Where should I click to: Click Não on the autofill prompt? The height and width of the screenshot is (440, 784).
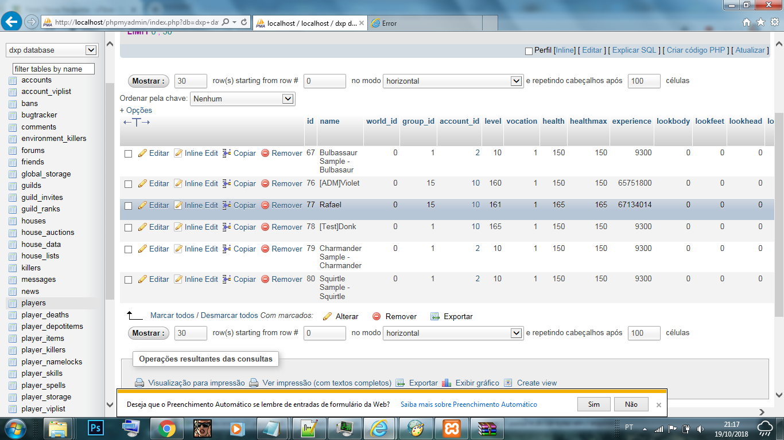631,404
